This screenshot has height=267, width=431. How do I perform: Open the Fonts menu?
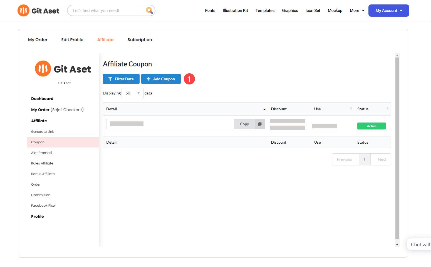210,11
